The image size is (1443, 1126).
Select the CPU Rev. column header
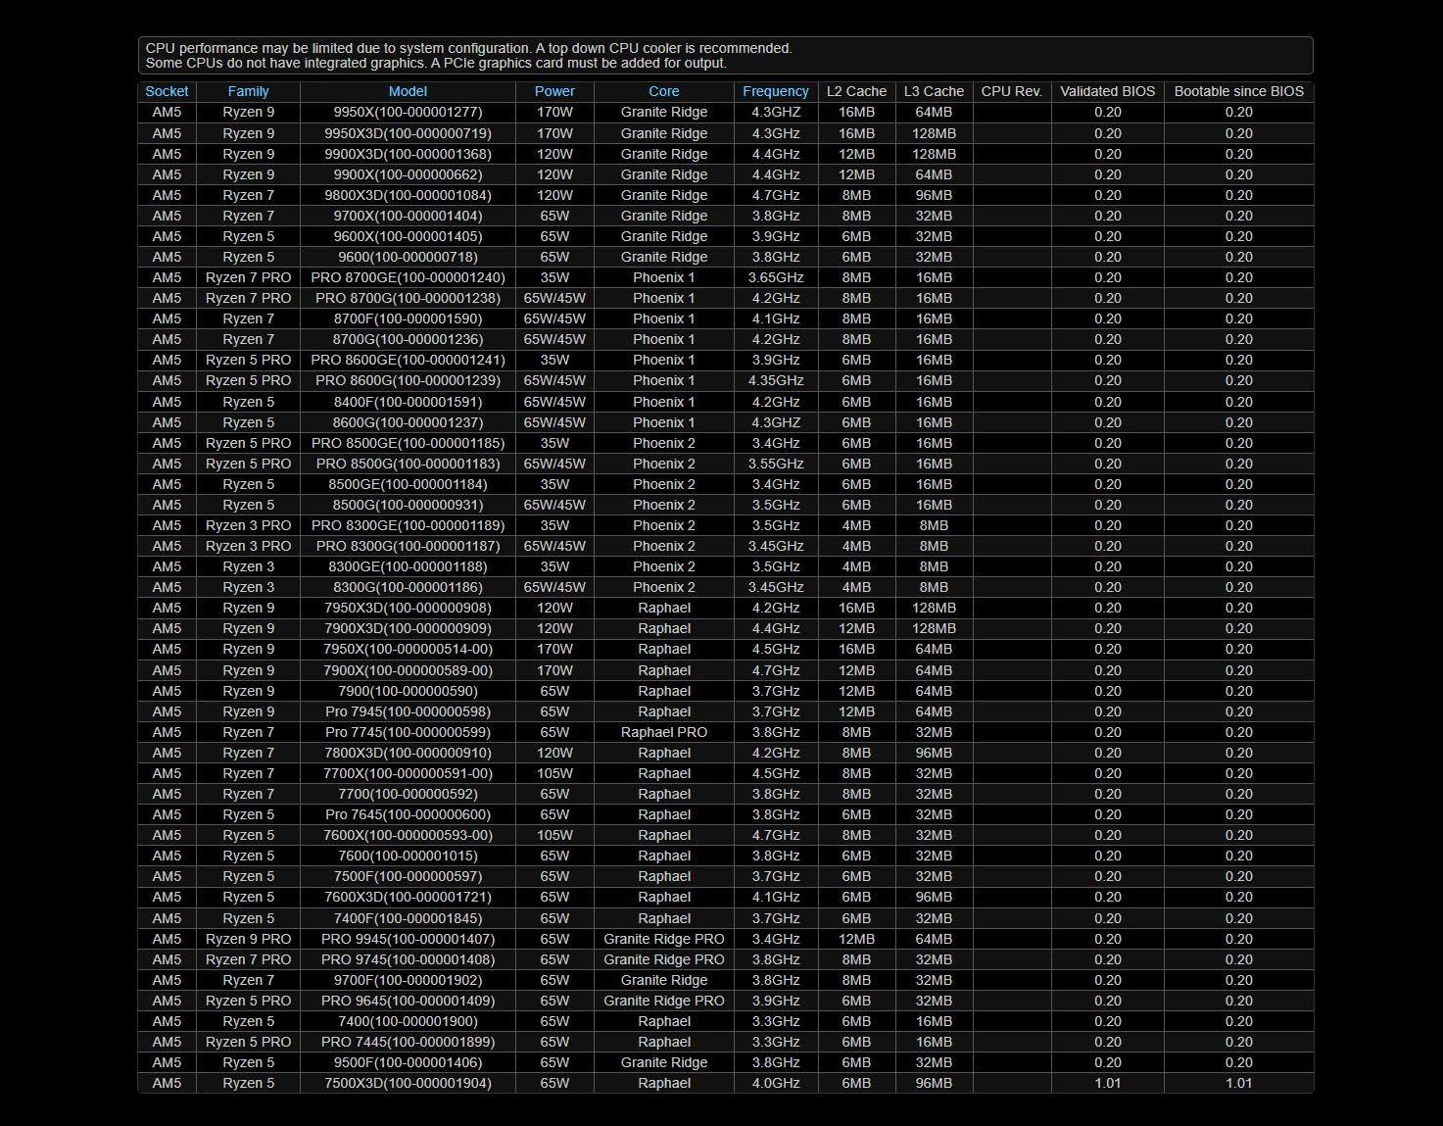[1011, 91]
